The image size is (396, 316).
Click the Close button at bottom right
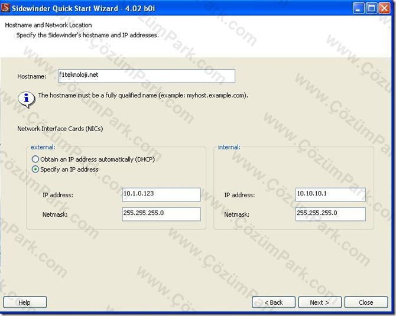[x=366, y=302]
